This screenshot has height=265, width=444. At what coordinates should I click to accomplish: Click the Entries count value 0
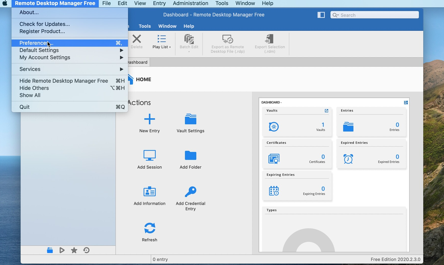(x=397, y=125)
